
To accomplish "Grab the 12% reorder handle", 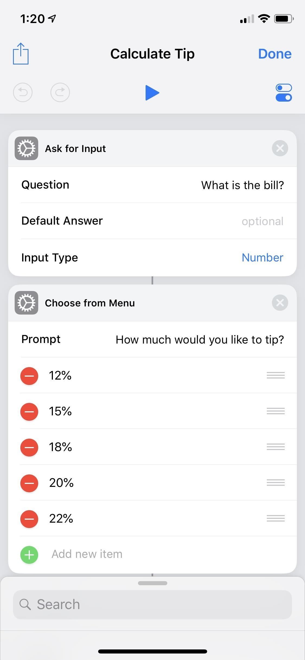I will (275, 376).
